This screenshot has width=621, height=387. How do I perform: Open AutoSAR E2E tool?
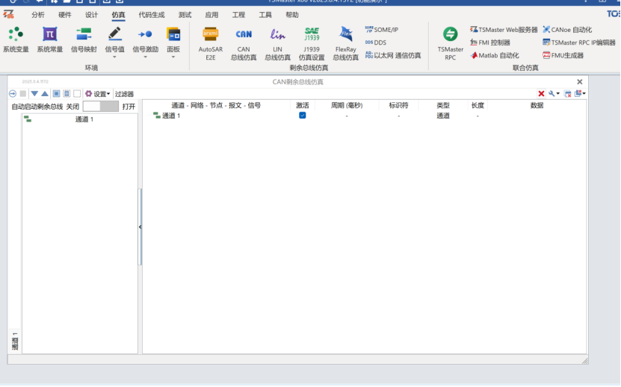210,43
